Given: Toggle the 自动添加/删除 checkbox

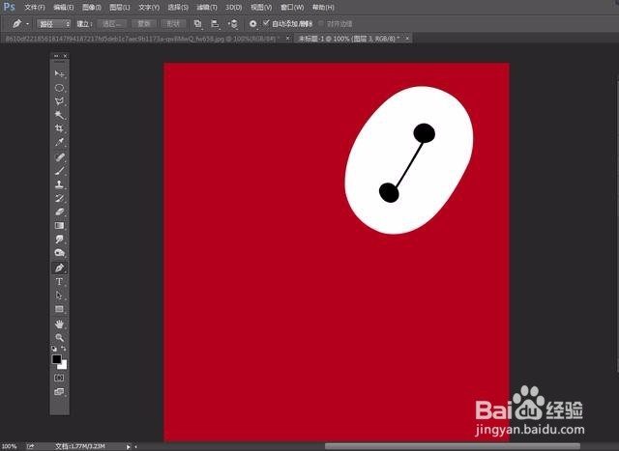Looking at the screenshot, I should point(266,23).
